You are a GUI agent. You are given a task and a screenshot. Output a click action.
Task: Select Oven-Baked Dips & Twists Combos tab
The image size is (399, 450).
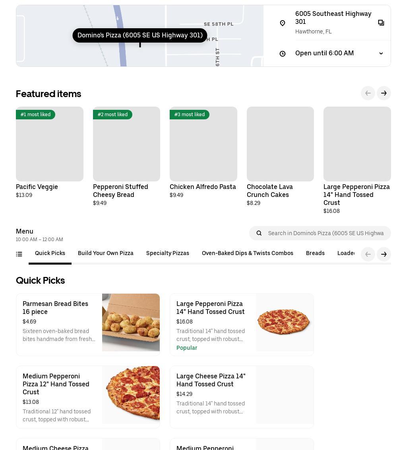pyautogui.click(x=248, y=253)
